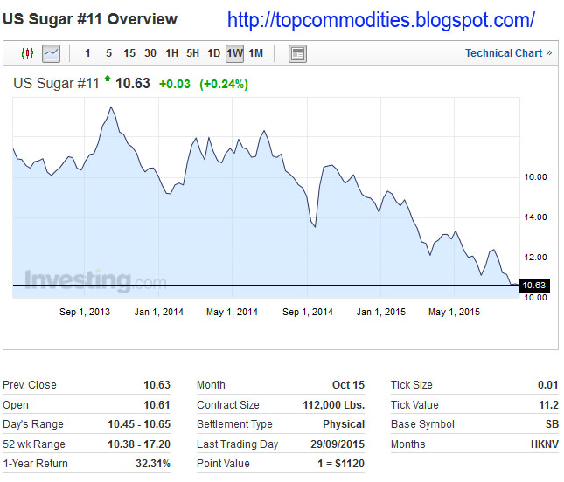
Task: Click 52 wk Range value 10.38 - 17.20
Action: (x=139, y=444)
